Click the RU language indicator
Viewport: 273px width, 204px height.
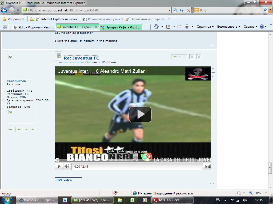218,199
